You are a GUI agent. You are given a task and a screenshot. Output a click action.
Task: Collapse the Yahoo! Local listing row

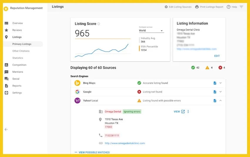[x=221, y=101]
